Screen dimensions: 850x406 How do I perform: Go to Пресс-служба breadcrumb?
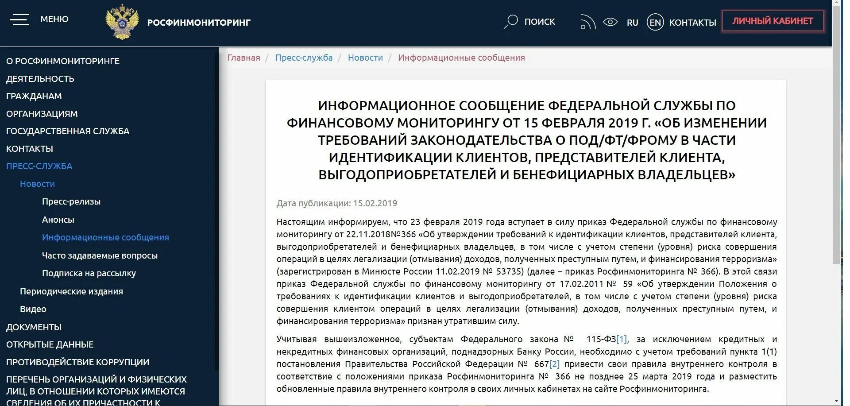(x=304, y=58)
